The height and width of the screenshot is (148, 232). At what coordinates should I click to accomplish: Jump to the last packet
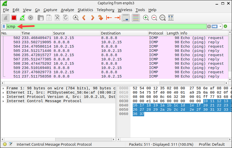pyautogui.click(x=117, y=18)
